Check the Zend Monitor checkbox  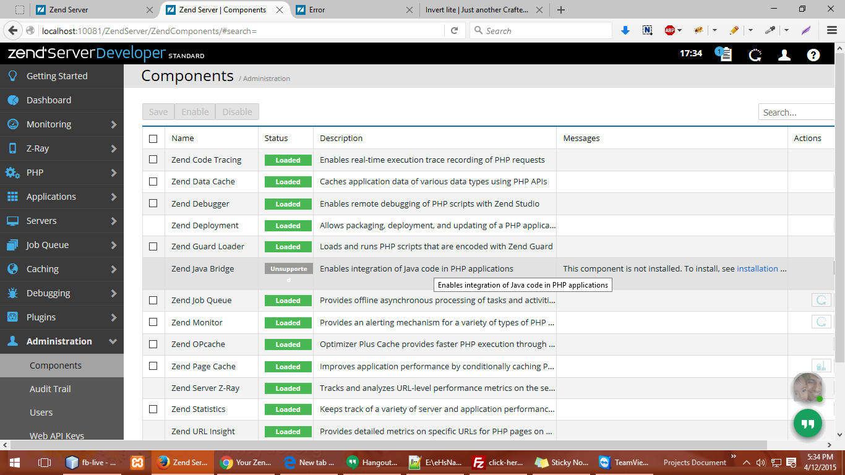153,322
